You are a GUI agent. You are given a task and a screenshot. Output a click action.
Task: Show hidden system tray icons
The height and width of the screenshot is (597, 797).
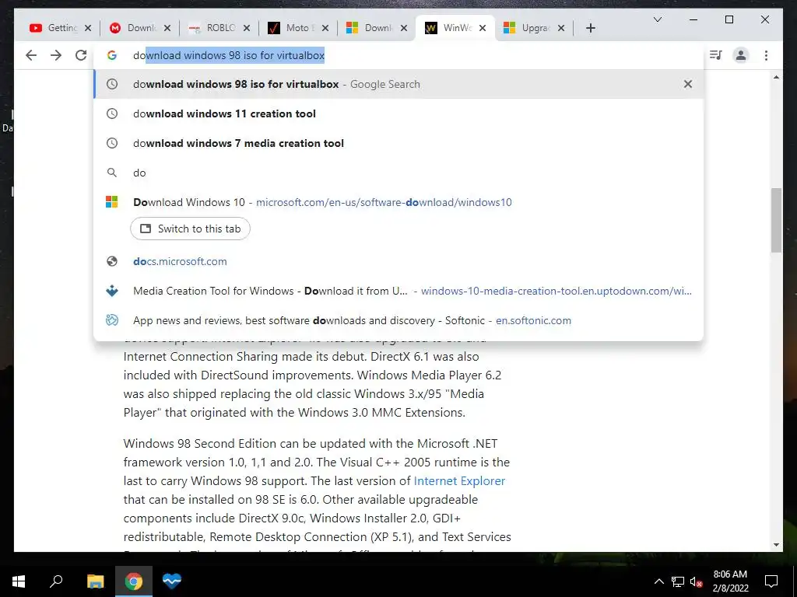click(x=658, y=581)
